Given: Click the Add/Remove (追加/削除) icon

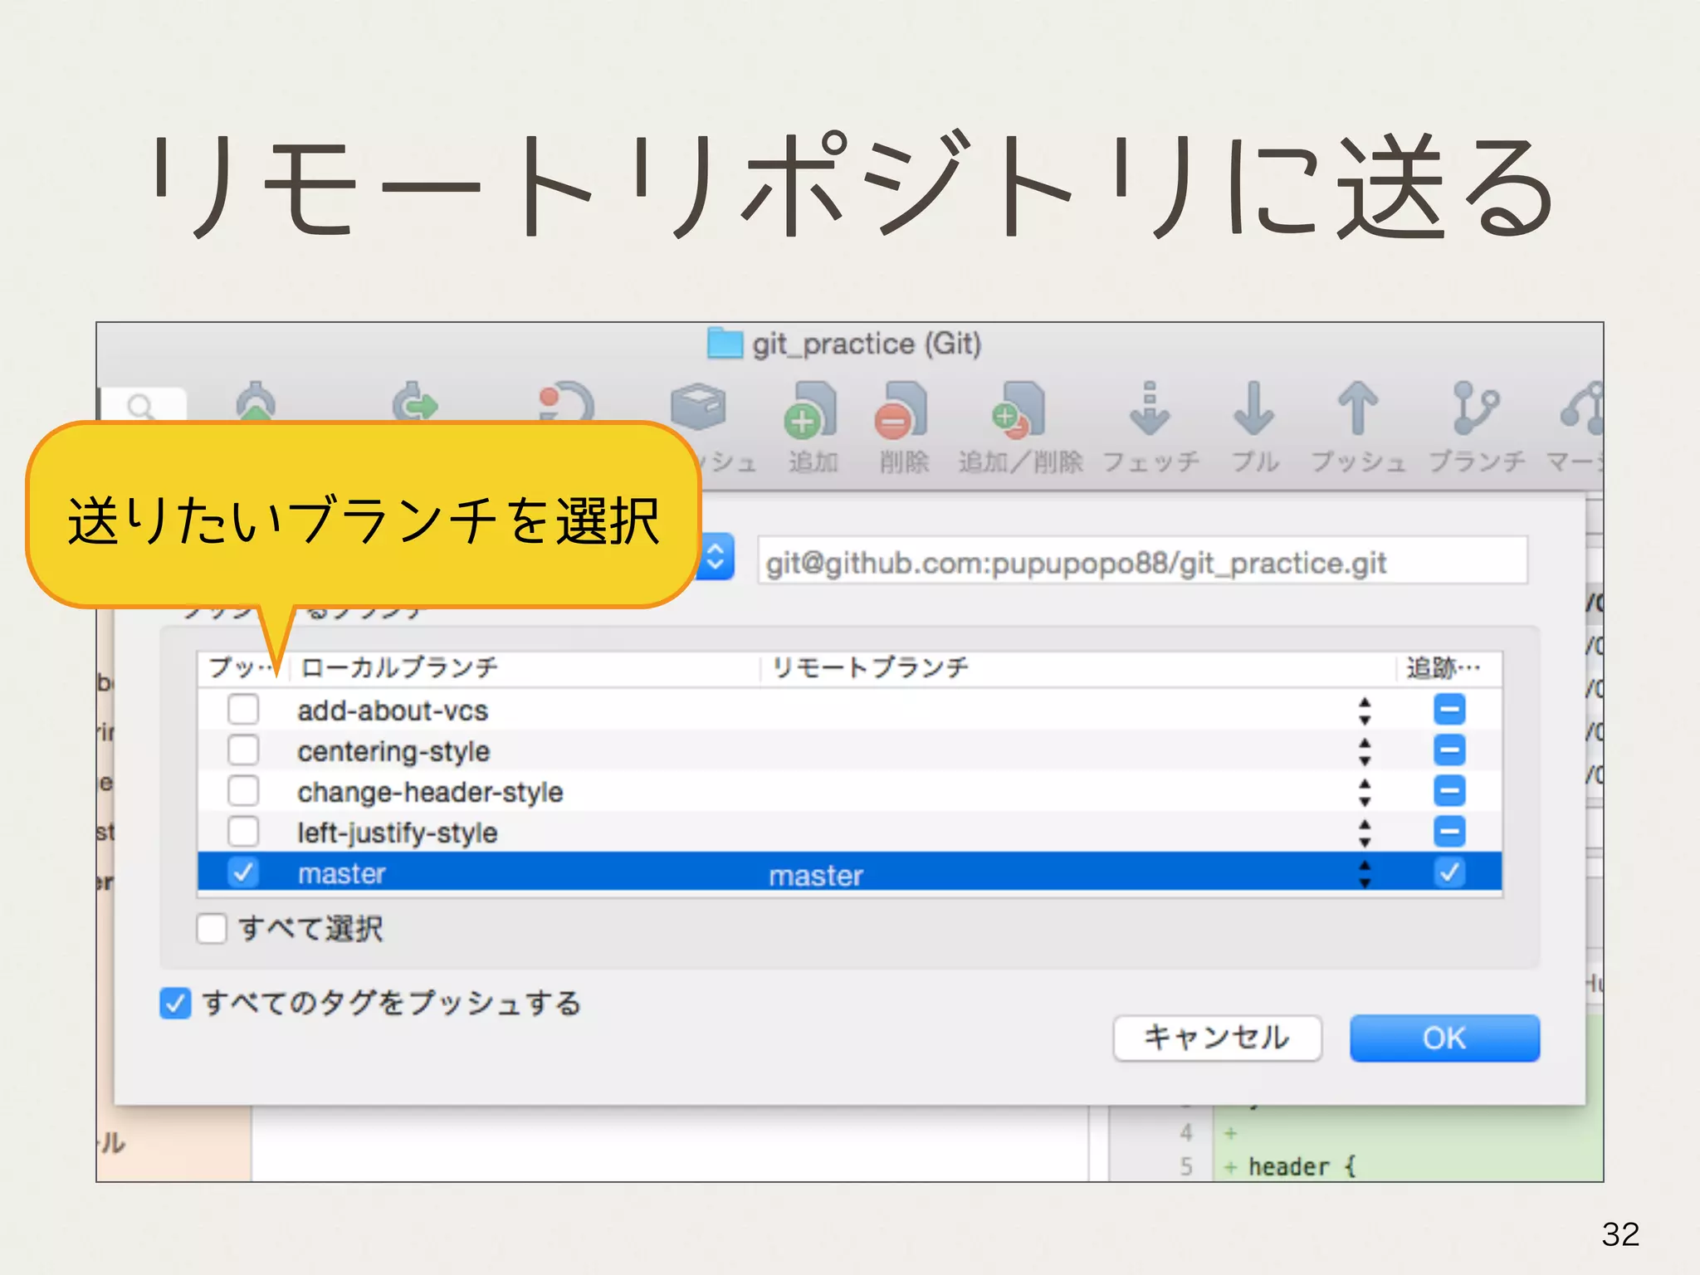Looking at the screenshot, I should tap(1019, 412).
